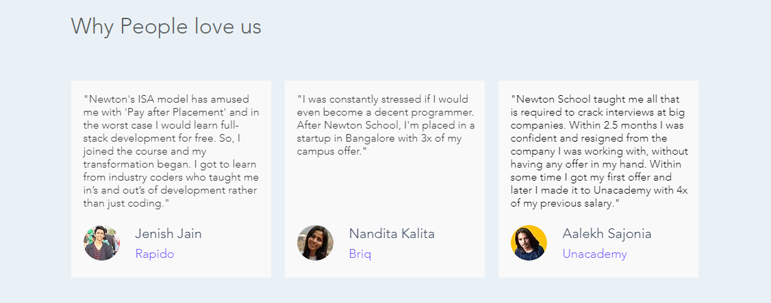This screenshot has width=771, height=303.
Task: Click the 'campus offer' closing line
Action: [x=332, y=151]
